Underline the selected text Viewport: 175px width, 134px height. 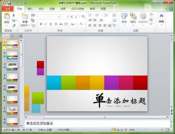(x=51, y=24)
